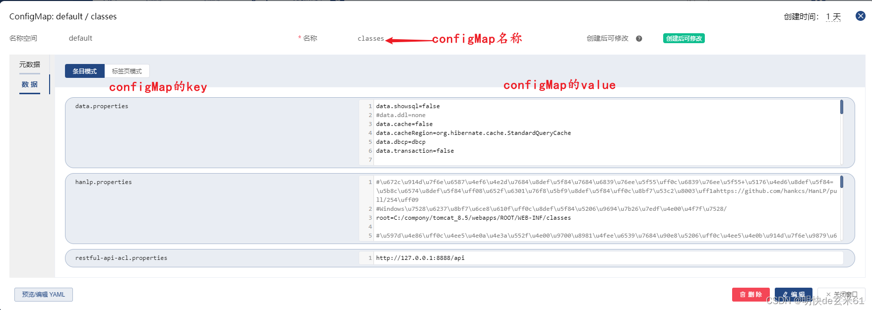
Task: Click the scrollbar of hanlp.properties editor
Action: pos(842,182)
